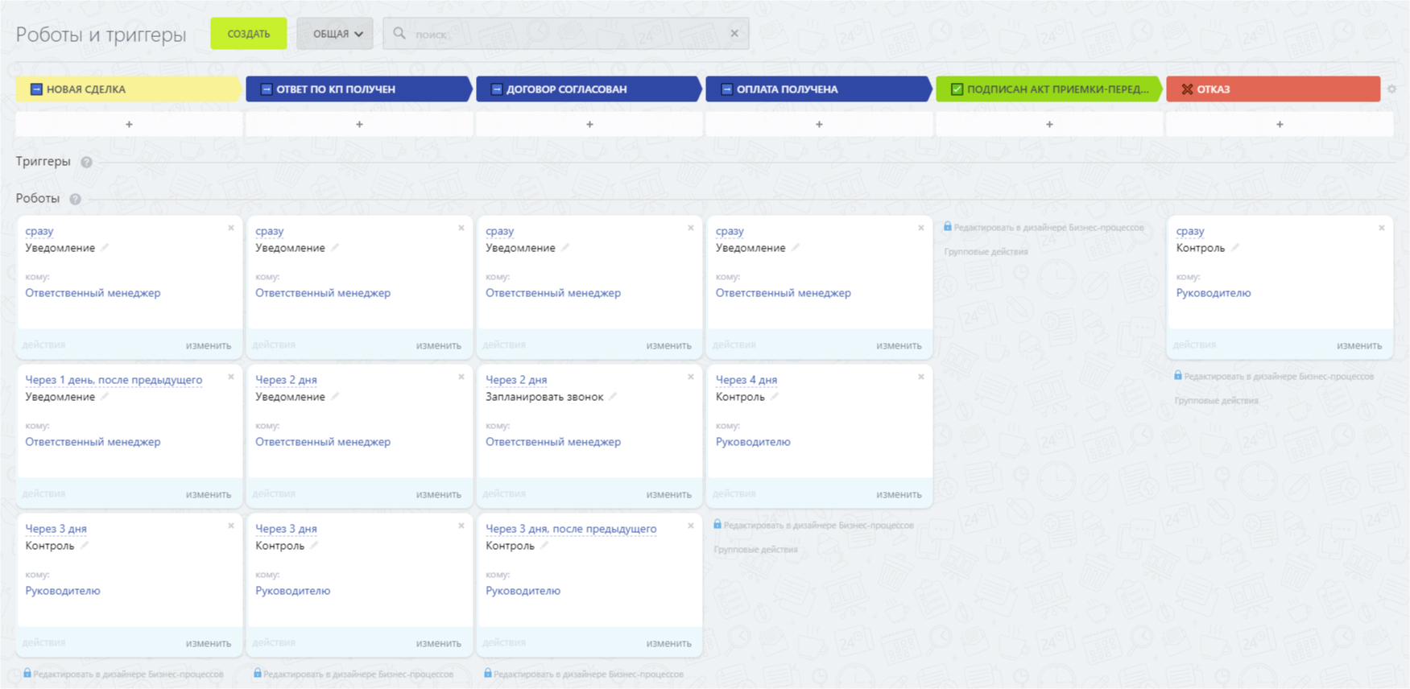Click pencil beside Уведомление in Через 1 день card
Image resolution: width=1410 pixels, height=689 pixels.
coord(105,396)
